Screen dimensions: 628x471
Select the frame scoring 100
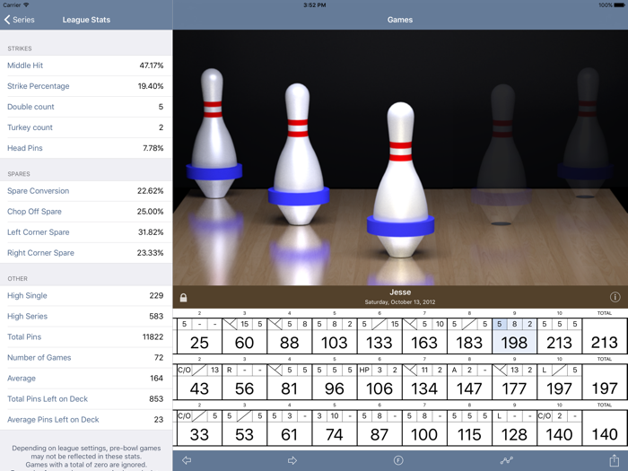coord(424,428)
